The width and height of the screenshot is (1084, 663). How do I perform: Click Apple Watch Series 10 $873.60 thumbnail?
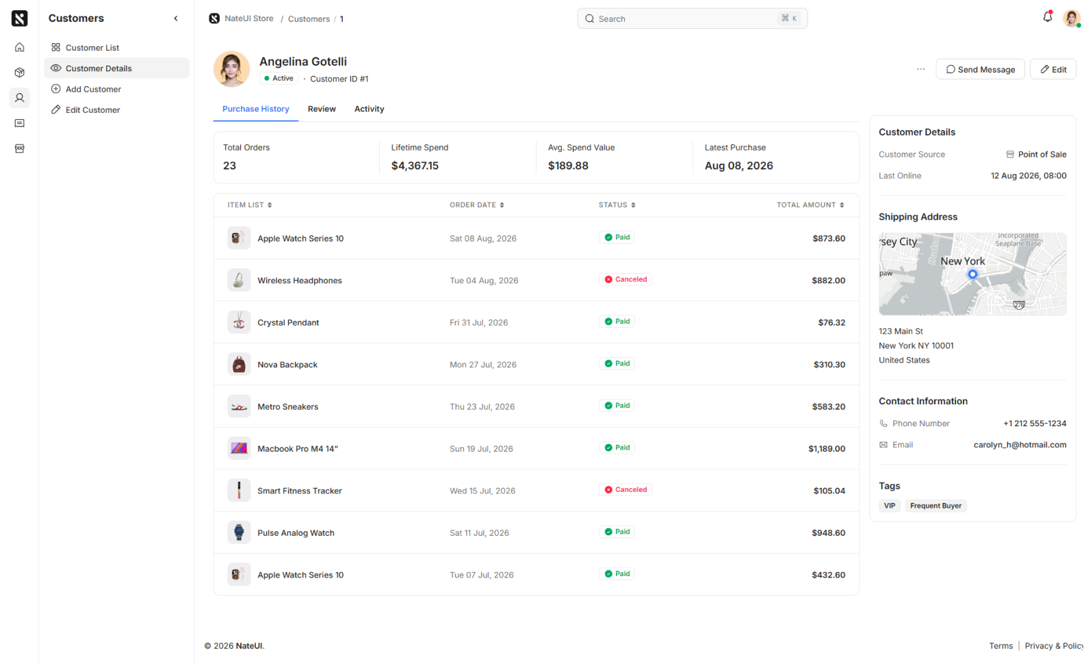coord(239,238)
